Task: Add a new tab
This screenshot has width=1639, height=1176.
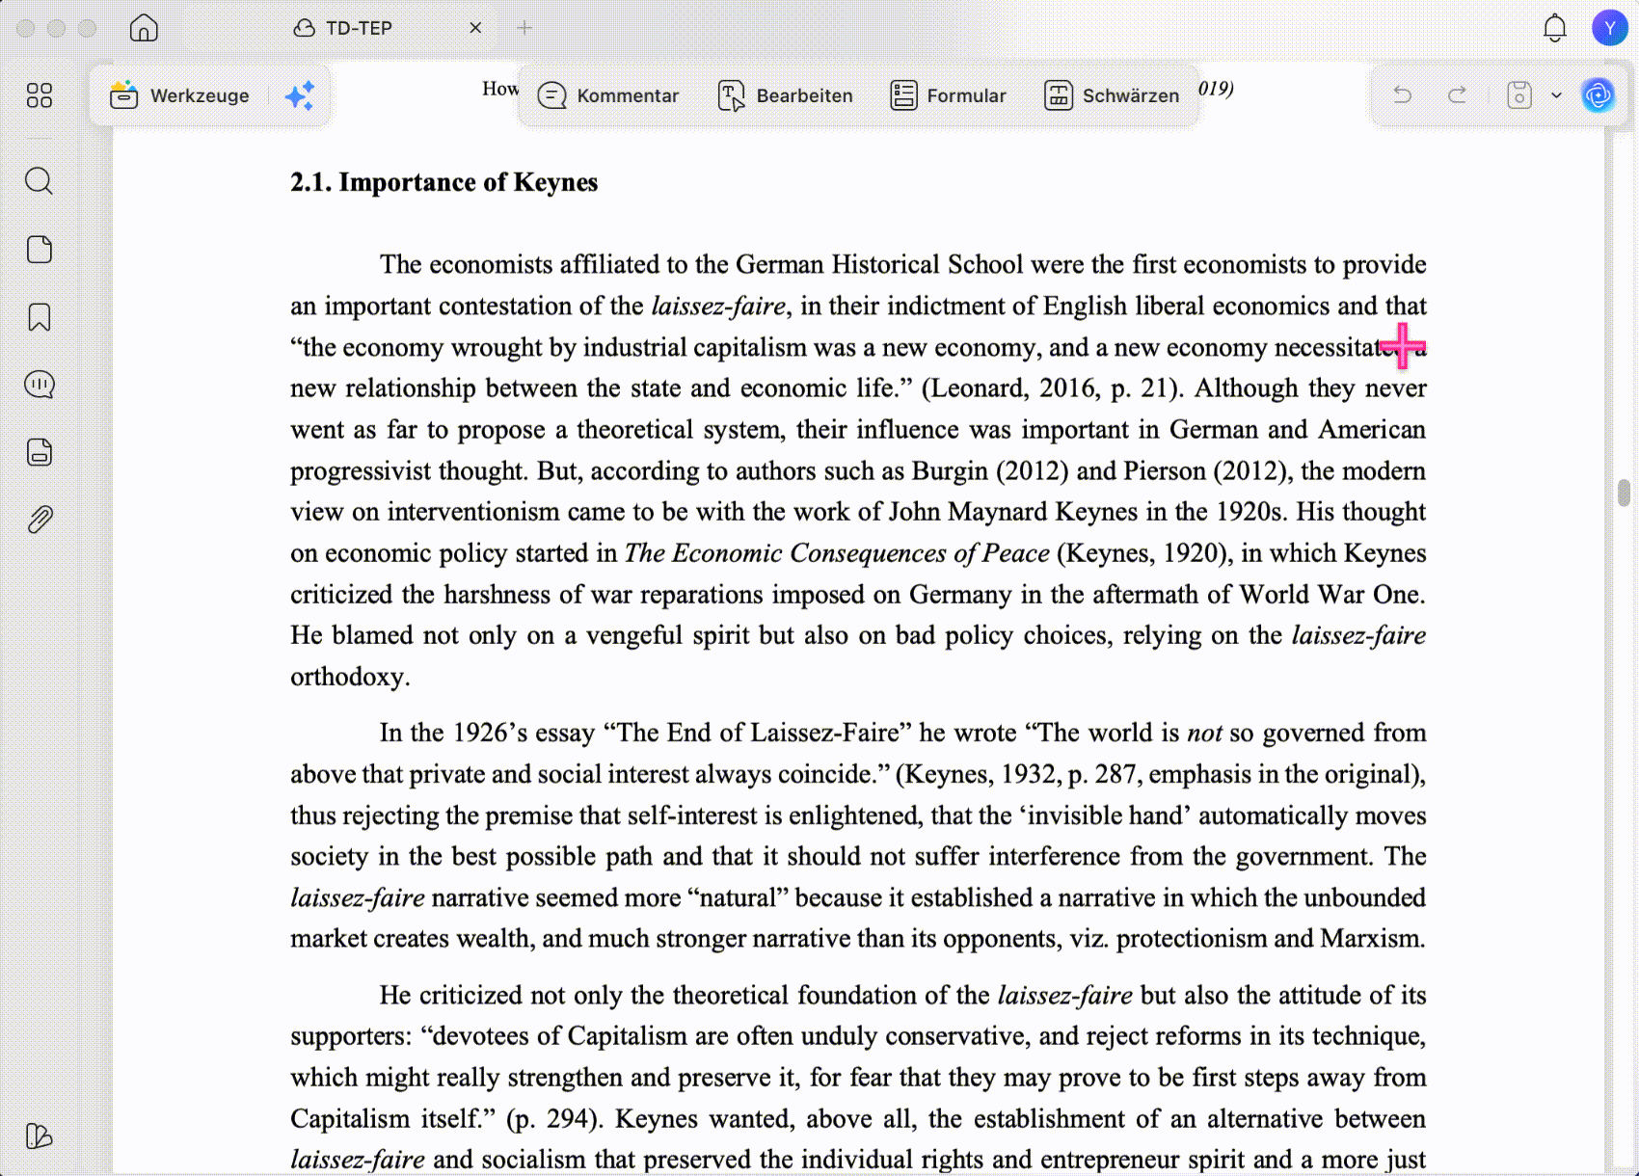Action: (x=524, y=28)
